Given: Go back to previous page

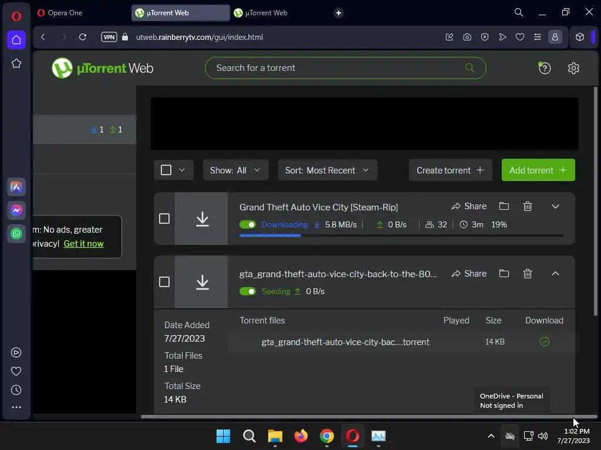Looking at the screenshot, I should click(x=43, y=37).
